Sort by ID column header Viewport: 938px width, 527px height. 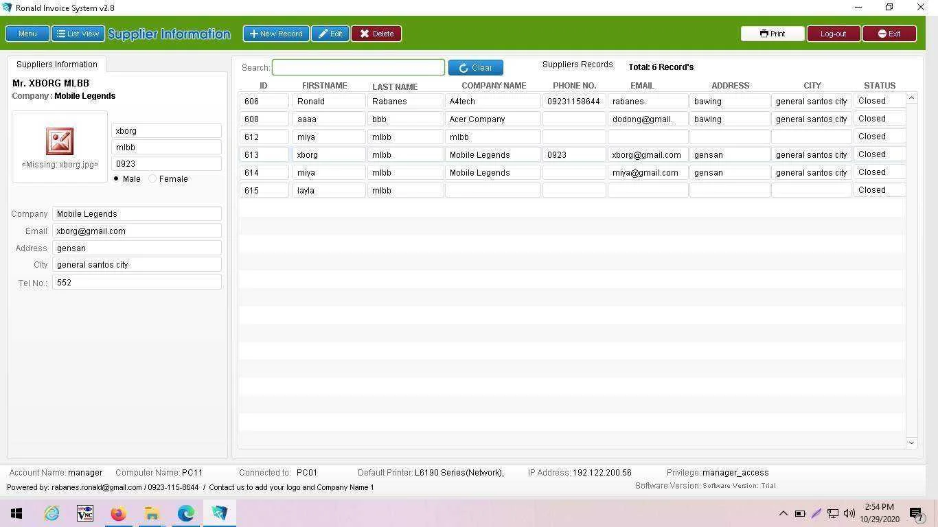coord(263,86)
